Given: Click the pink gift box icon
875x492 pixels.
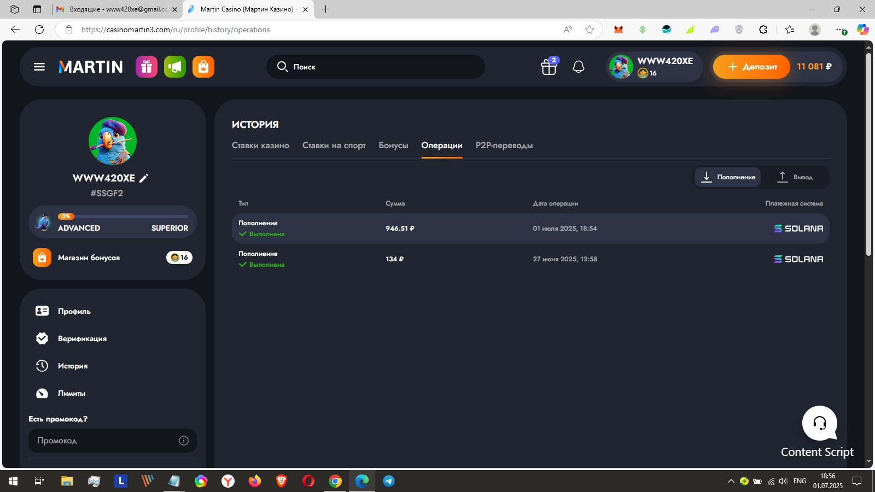Looking at the screenshot, I should (x=147, y=67).
